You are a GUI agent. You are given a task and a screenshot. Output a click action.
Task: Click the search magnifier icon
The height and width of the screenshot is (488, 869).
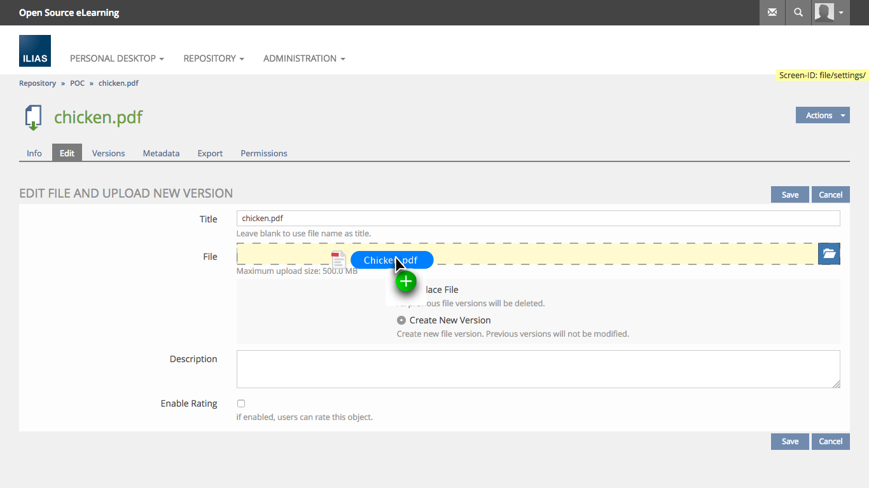coord(798,13)
